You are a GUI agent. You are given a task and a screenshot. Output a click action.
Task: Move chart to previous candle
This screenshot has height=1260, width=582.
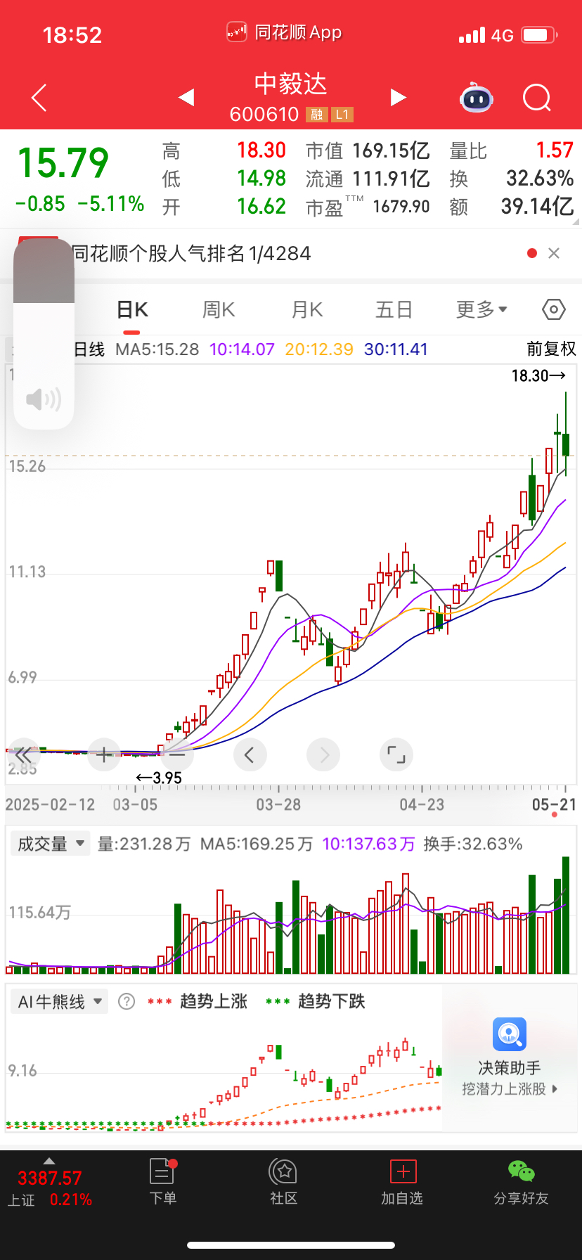[x=250, y=756]
